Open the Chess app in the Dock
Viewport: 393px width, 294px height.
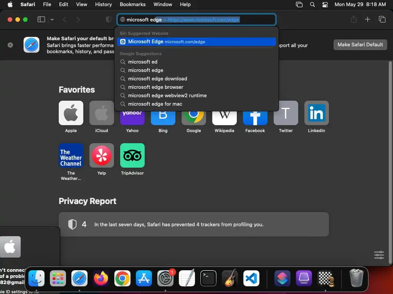[x=325, y=278]
